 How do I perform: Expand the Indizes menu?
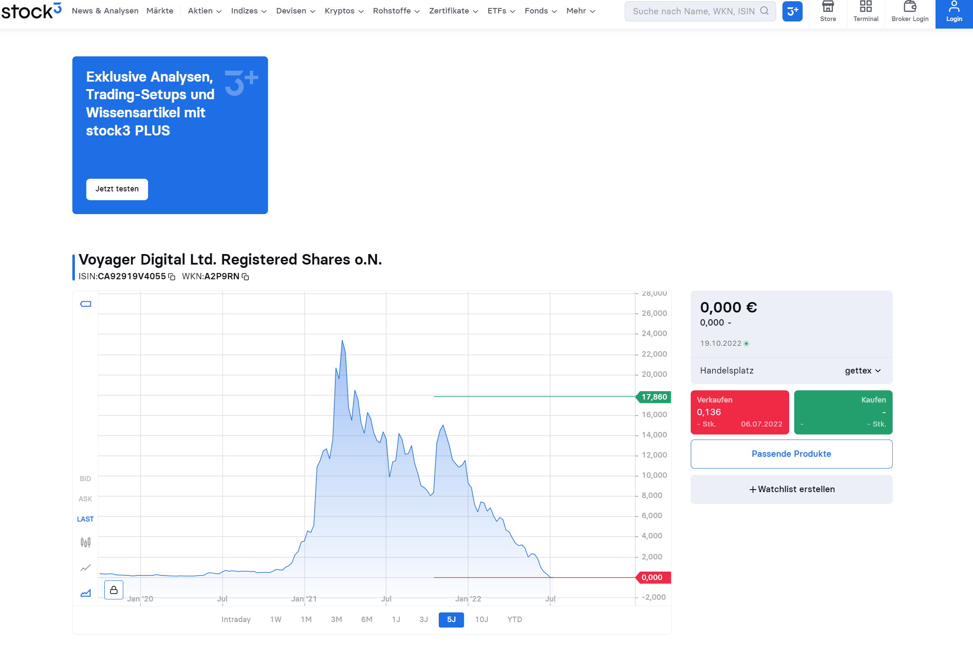click(x=249, y=11)
